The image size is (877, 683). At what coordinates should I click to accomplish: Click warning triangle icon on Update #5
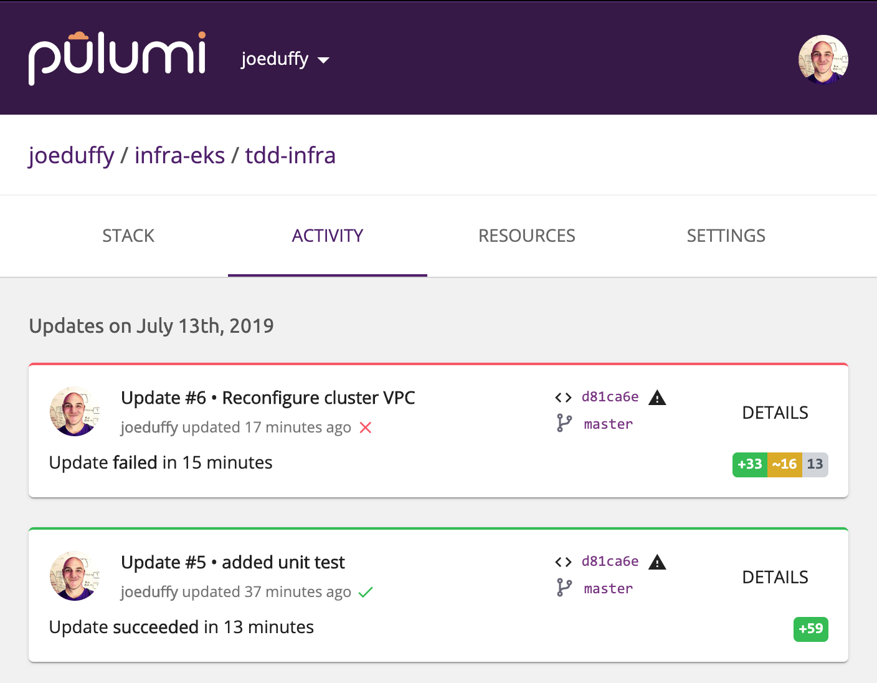pyautogui.click(x=657, y=562)
